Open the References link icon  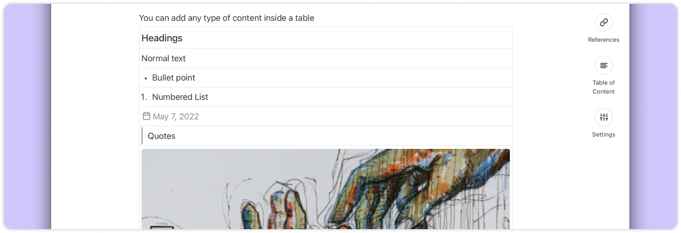(x=604, y=22)
